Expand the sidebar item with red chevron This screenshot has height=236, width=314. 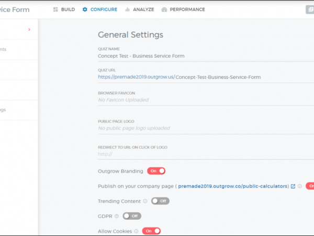(x=29, y=29)
